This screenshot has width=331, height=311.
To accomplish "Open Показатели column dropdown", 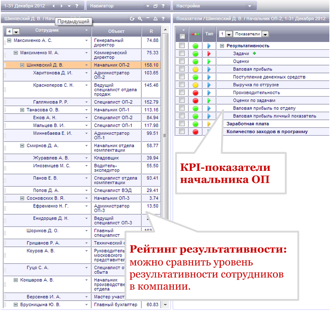I will tap(265, 34).
